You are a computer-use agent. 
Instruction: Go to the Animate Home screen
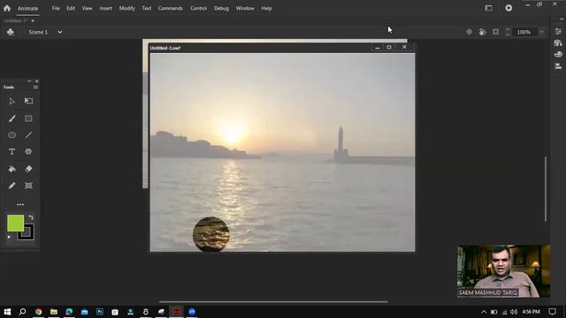7,8
